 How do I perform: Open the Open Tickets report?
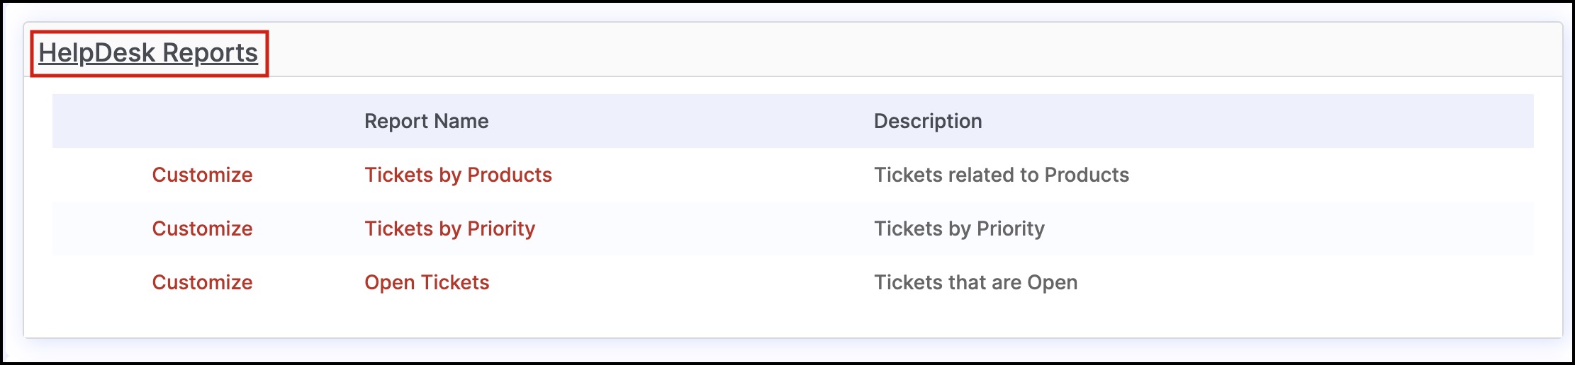[427, 282]
